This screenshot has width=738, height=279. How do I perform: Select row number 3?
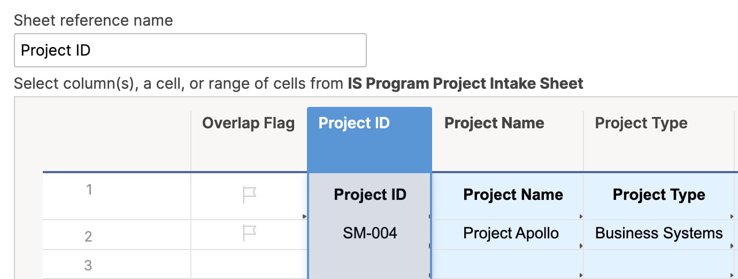(88, 265)
